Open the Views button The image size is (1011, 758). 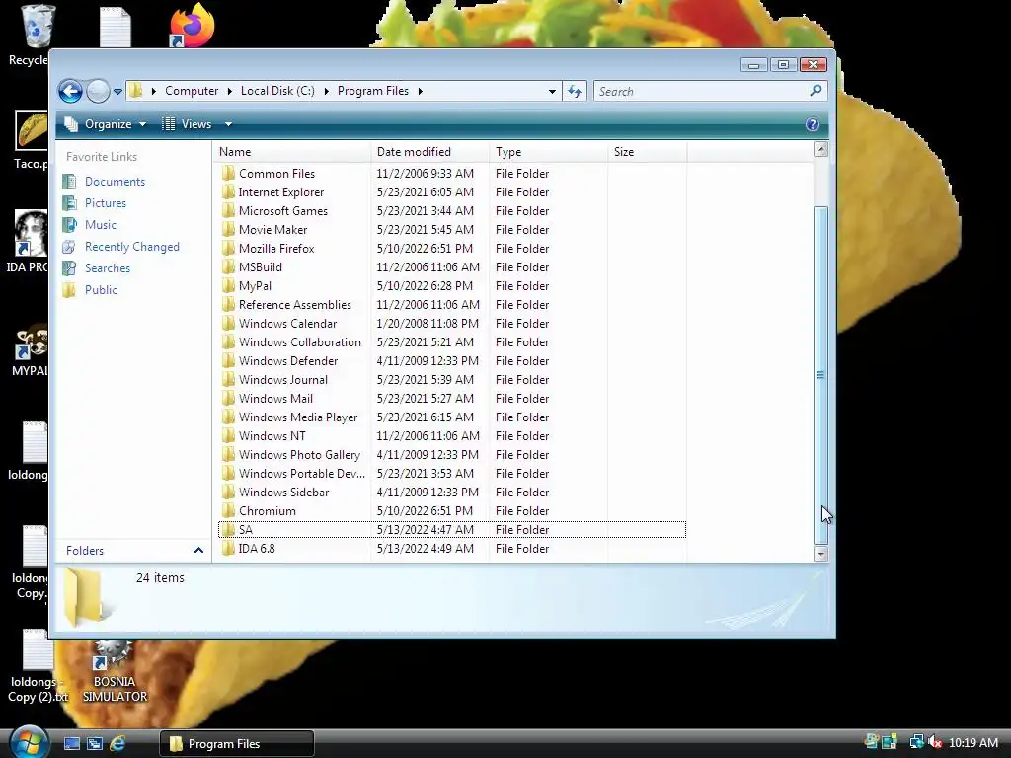(x=187, y=124)
